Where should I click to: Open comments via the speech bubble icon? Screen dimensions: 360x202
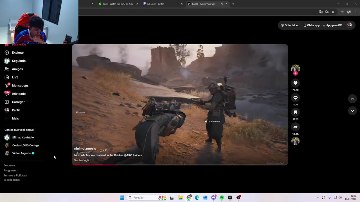coord(295,98)
